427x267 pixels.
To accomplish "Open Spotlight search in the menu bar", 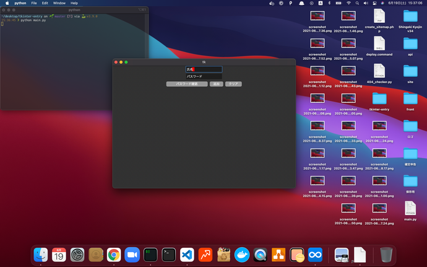I will (x=357, y=3).
